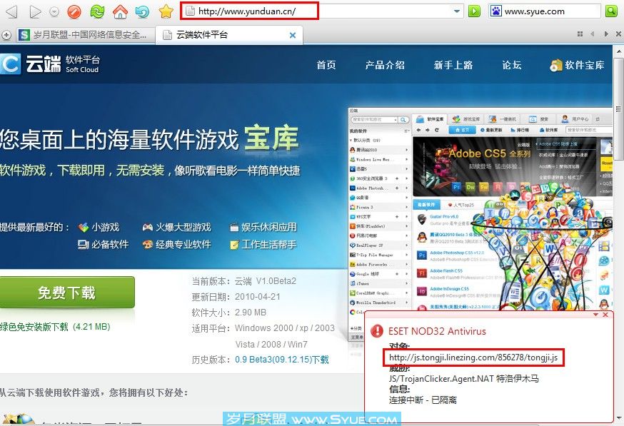Click the 连接中断 - 已隔离 info text
624x426 pixels.
click(423, 400)
